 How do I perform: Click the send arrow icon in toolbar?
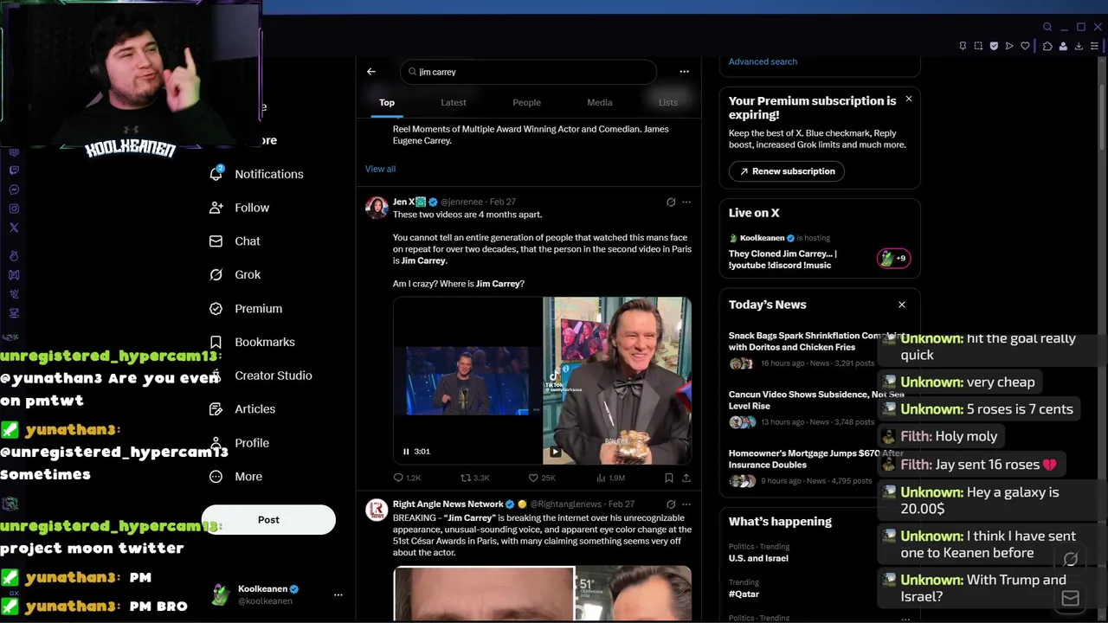(x=1009, y=46)
